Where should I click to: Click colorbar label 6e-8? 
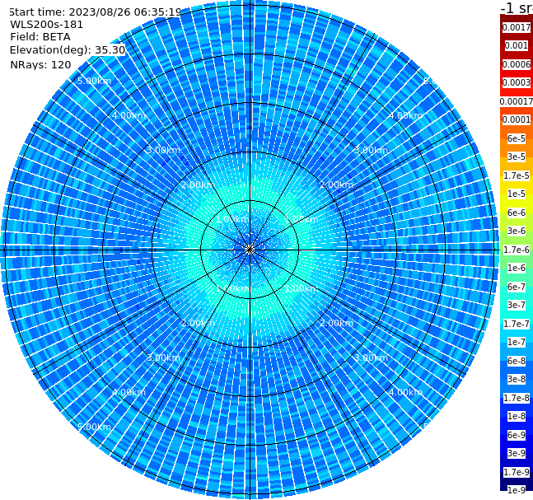[517, 361]
